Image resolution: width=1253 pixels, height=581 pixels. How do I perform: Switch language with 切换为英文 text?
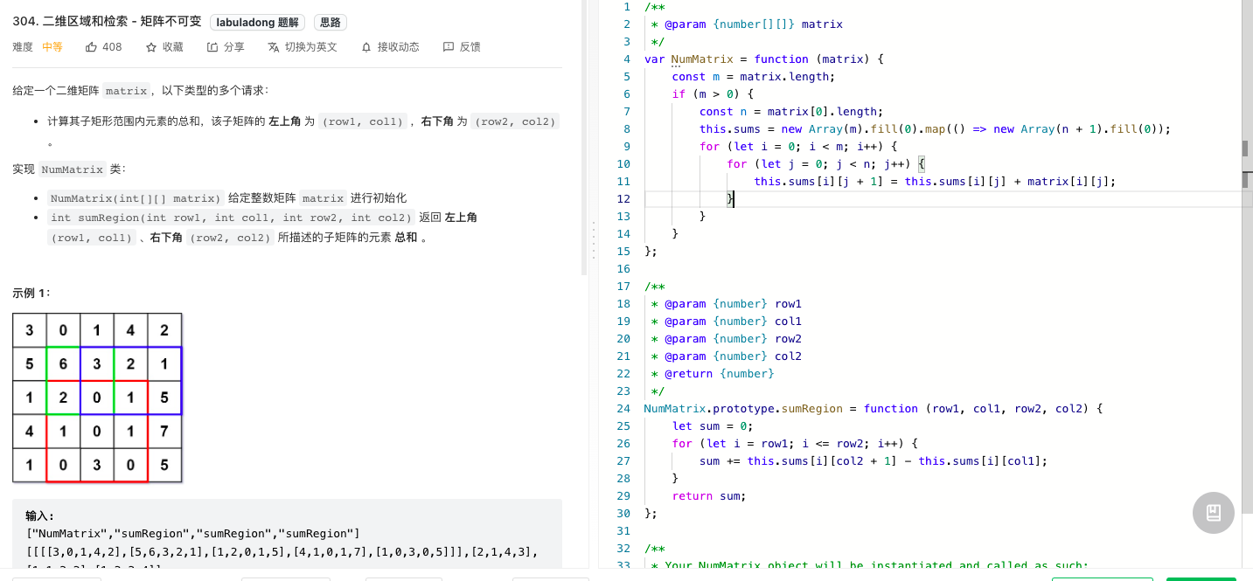pos(311,47)
